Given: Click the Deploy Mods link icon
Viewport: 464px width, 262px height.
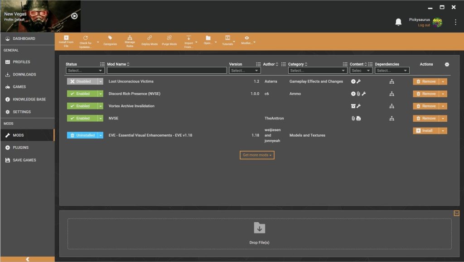Looking at the screenshot, I should (x=150, y=38).
